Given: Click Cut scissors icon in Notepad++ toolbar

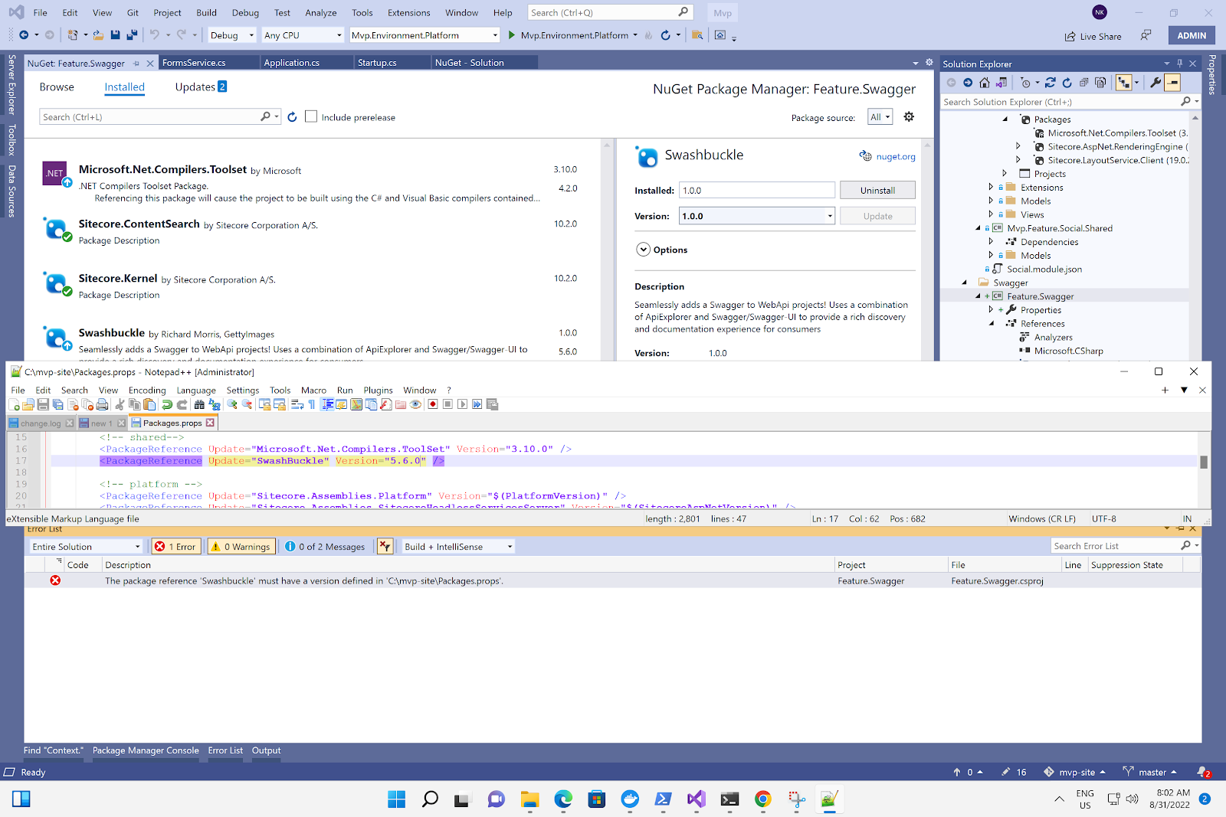Looking at the screenshot, I should click(120, 404).
